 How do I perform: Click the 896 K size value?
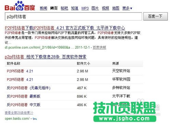tap(82, 96)
